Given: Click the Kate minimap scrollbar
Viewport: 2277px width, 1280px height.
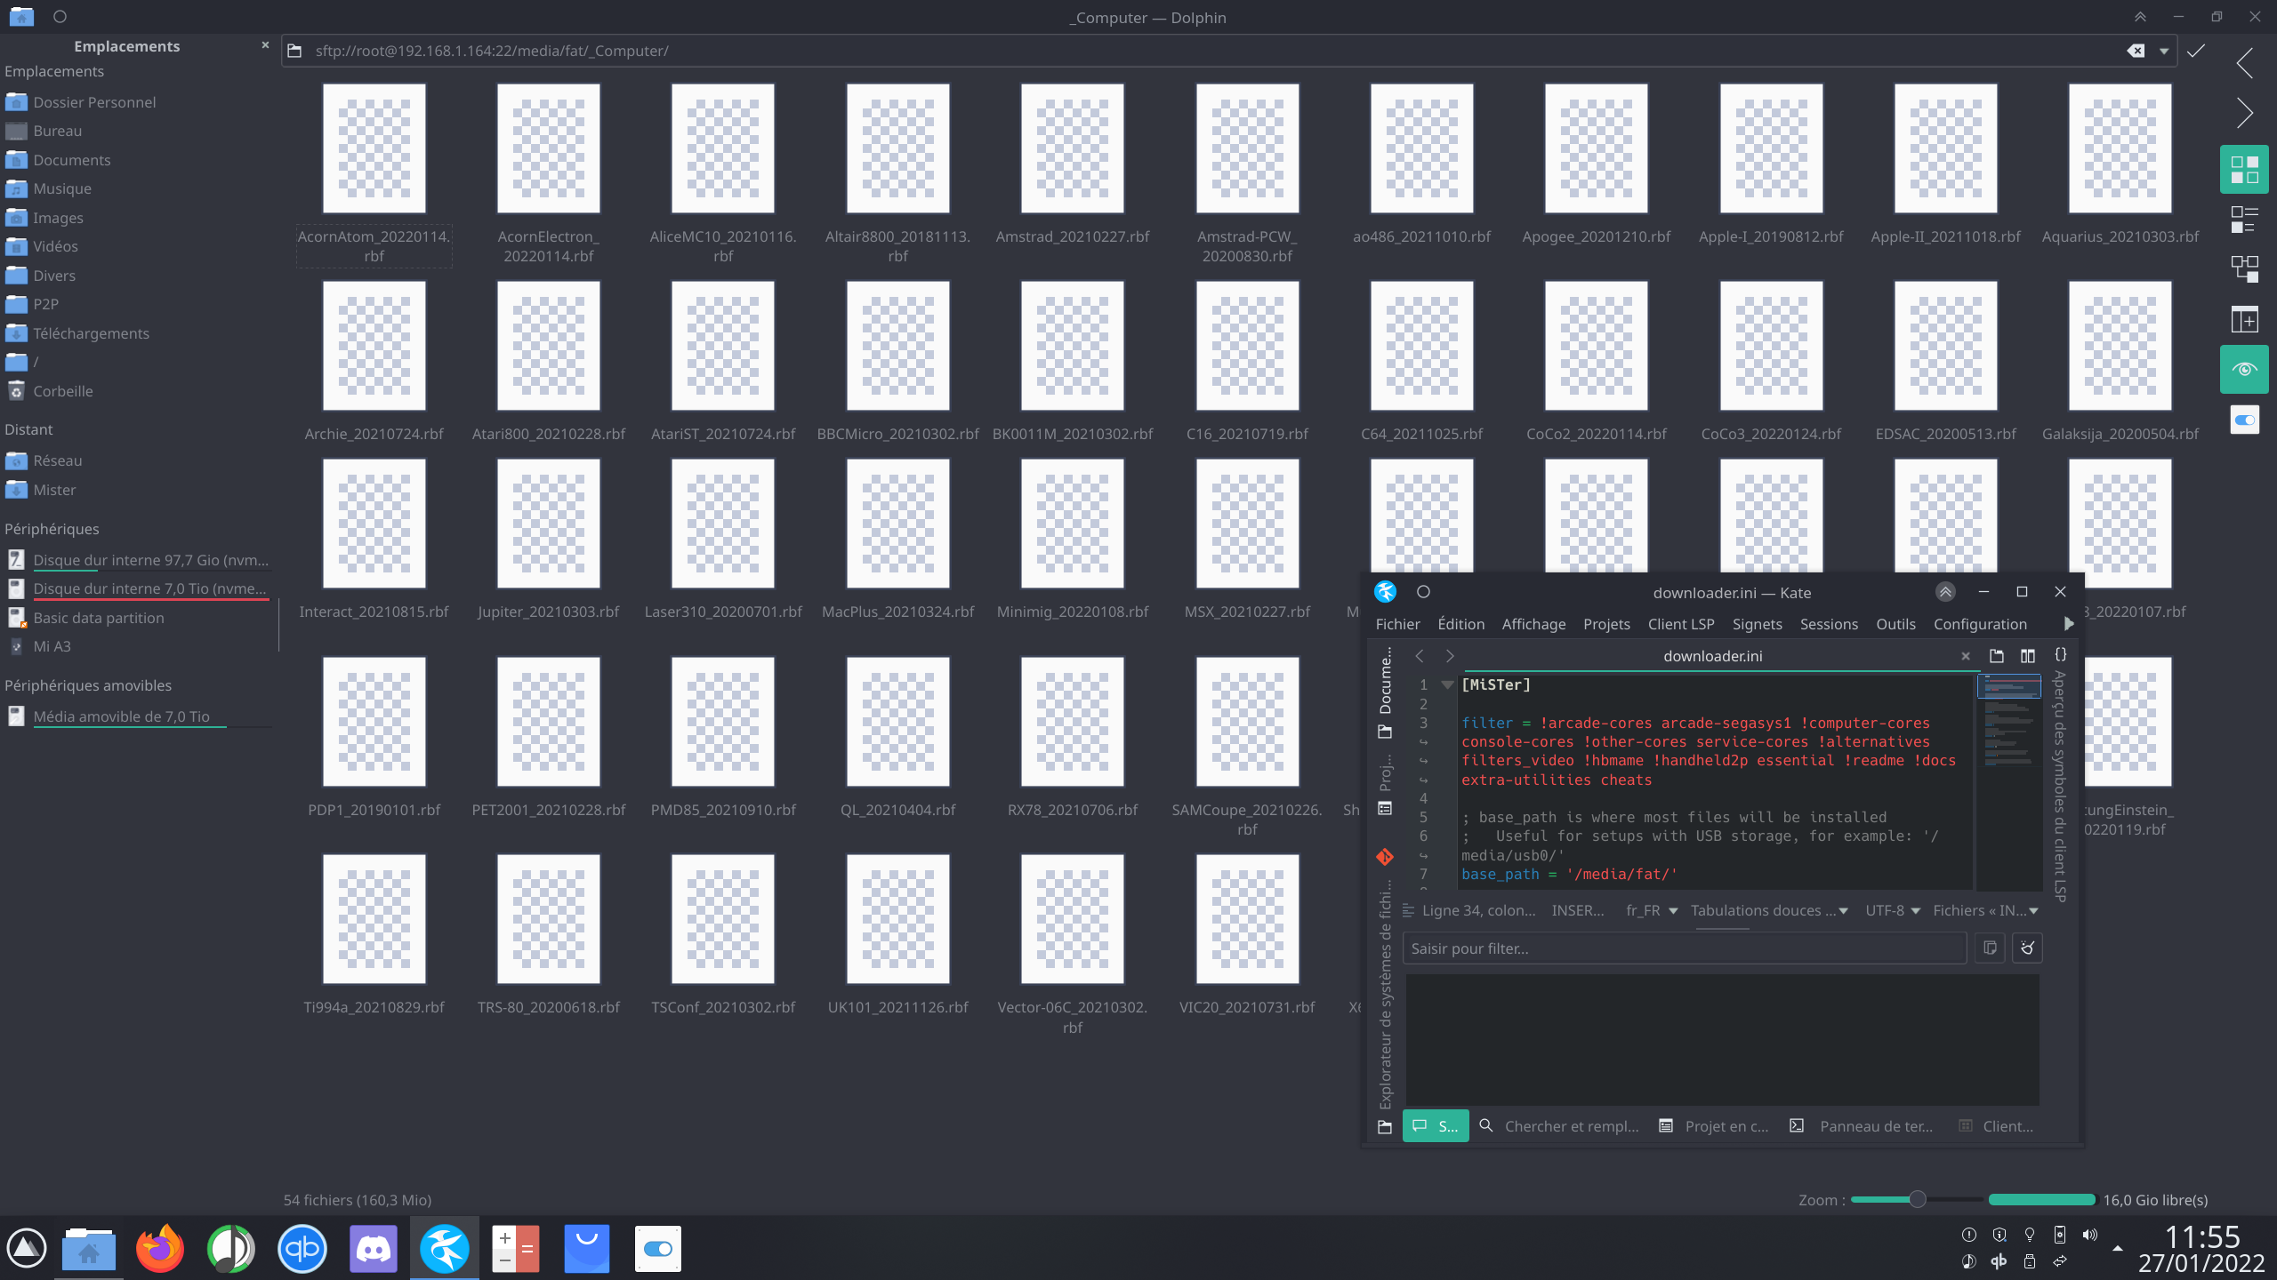Looking at the screenshot, I should pos(2008,782).
